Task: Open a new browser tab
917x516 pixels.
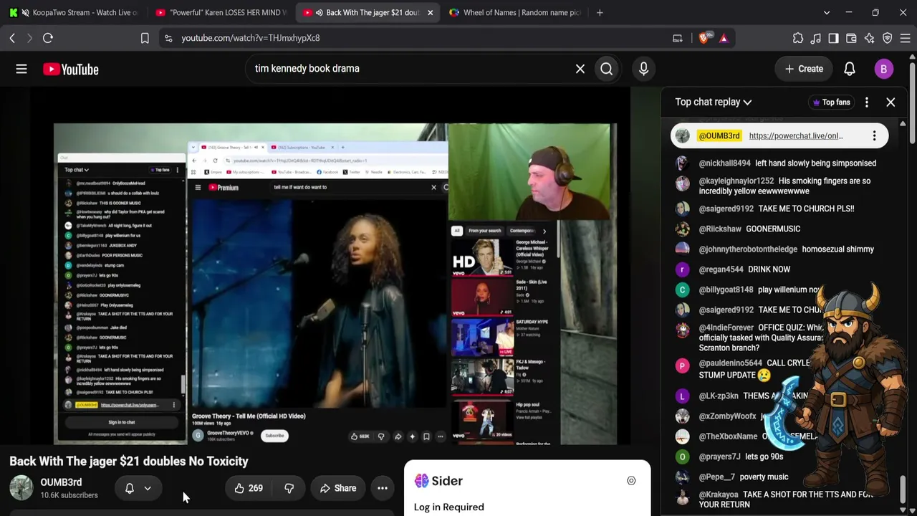Action: 600,12
